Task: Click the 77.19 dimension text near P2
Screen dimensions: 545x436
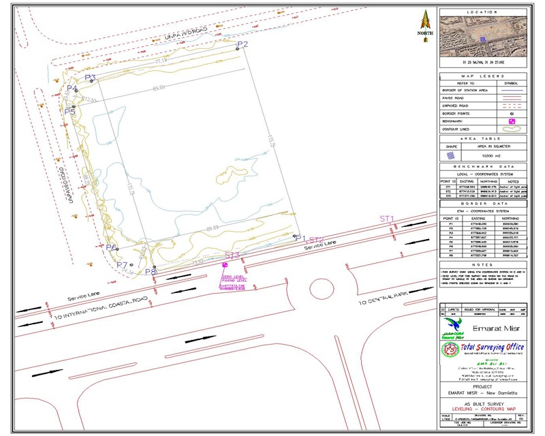Action: click(x=161, y=61)
